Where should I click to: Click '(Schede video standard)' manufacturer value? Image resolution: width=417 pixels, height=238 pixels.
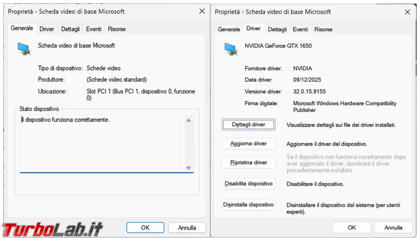point(116,79)
